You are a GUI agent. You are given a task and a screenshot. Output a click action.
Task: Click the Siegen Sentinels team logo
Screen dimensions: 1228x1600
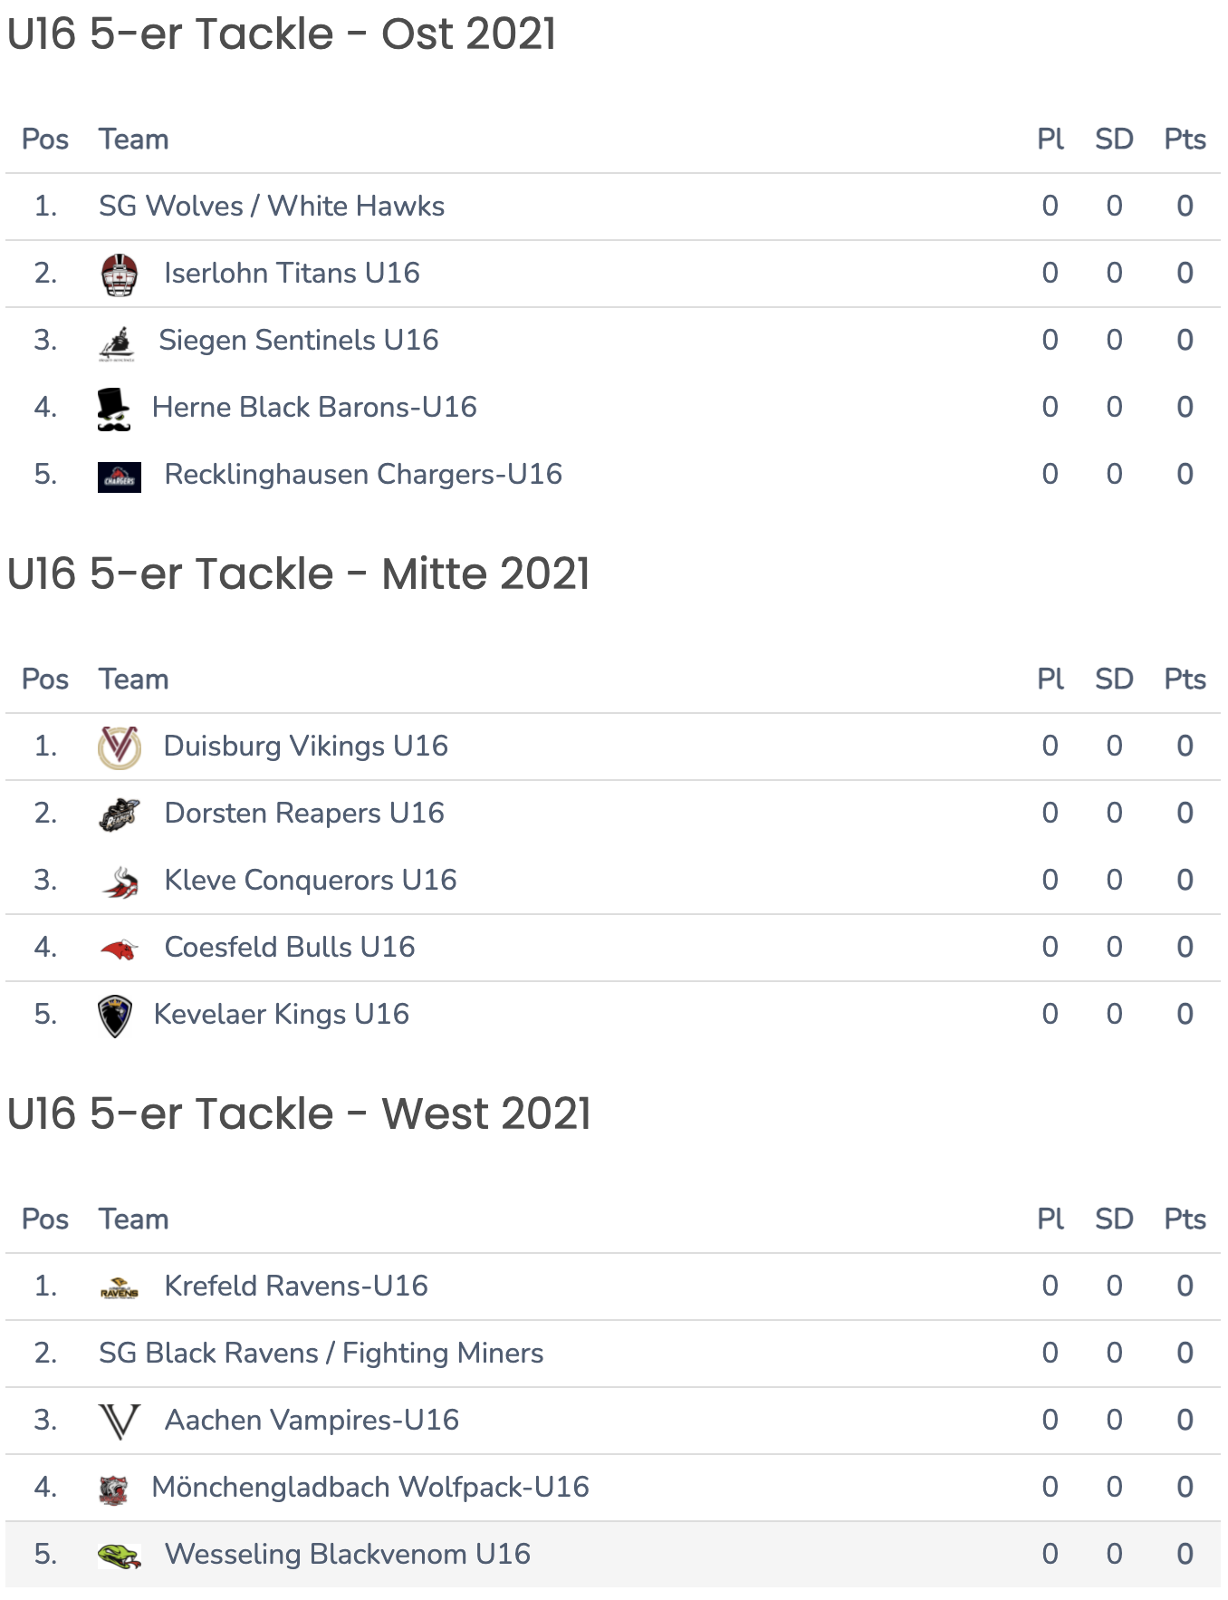[x=117, y=342]
